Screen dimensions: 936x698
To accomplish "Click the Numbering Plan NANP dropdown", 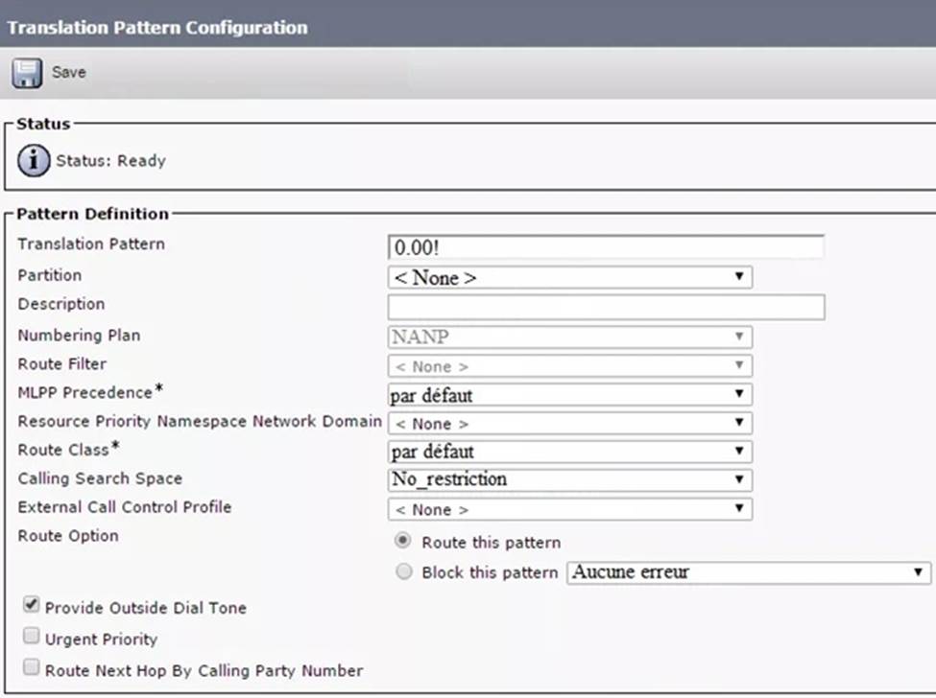I will pyautogui.click(x=569, y=337).
